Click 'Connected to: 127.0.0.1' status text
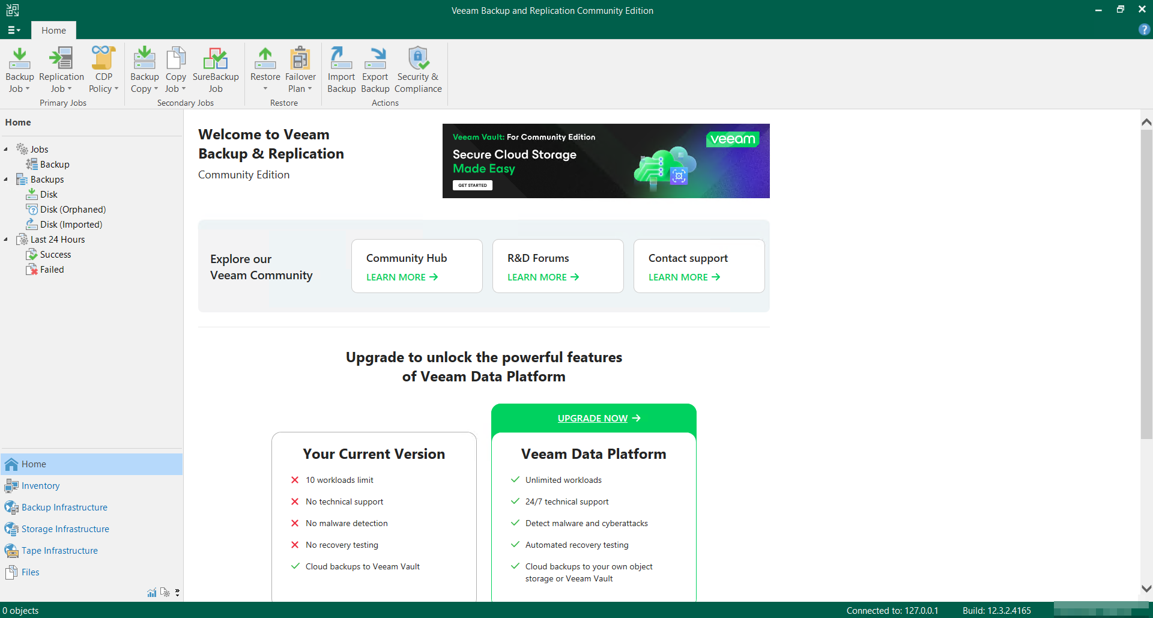 click(892, 610)
